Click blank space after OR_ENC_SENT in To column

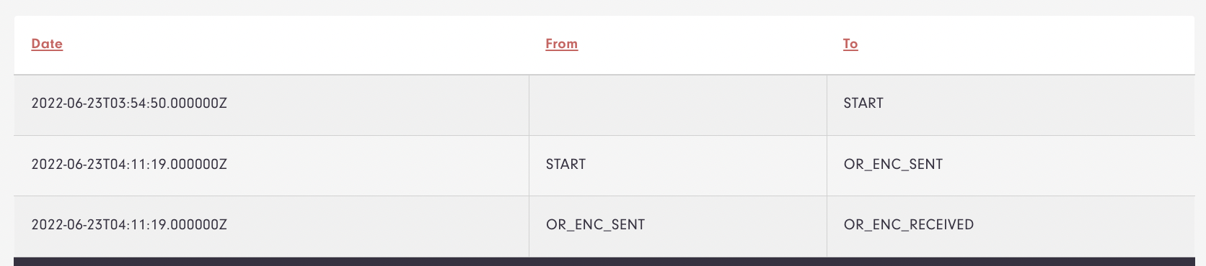[1069, 165]
